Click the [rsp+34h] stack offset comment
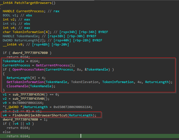The image size is (179, 140). [68, 32]
